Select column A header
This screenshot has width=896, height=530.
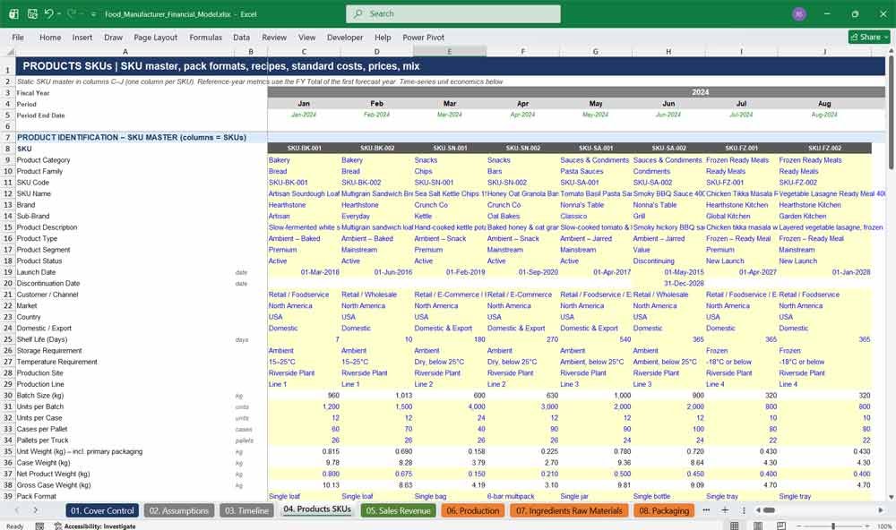point(125,51)
